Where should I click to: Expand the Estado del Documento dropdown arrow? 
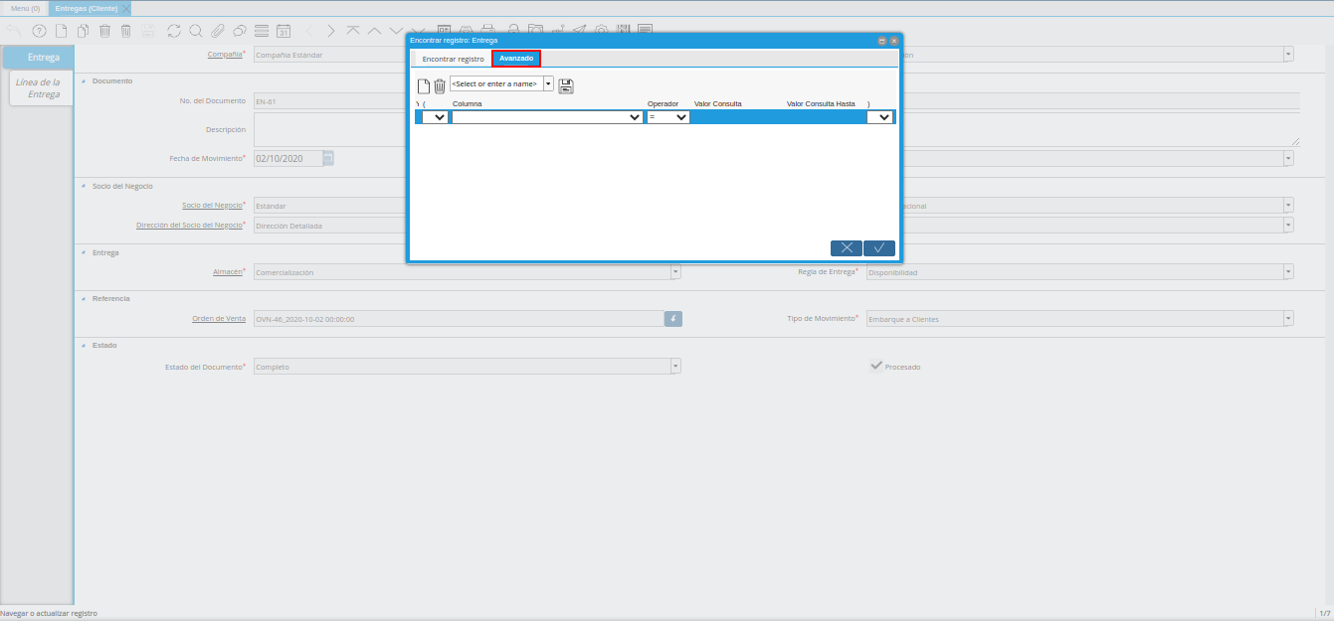click(x=675, y=366)
